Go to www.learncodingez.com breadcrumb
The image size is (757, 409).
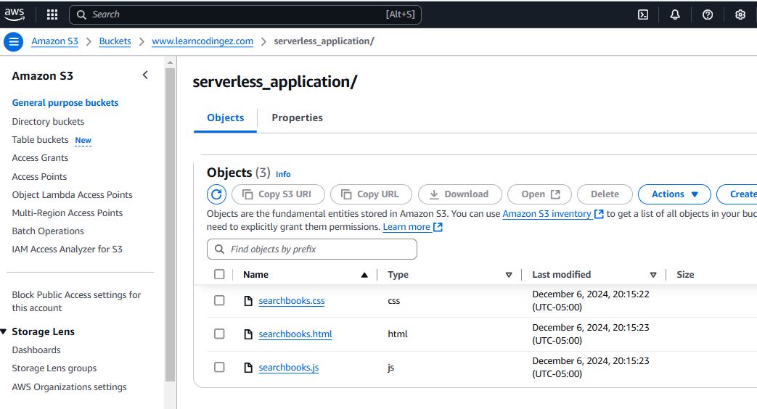202,41
